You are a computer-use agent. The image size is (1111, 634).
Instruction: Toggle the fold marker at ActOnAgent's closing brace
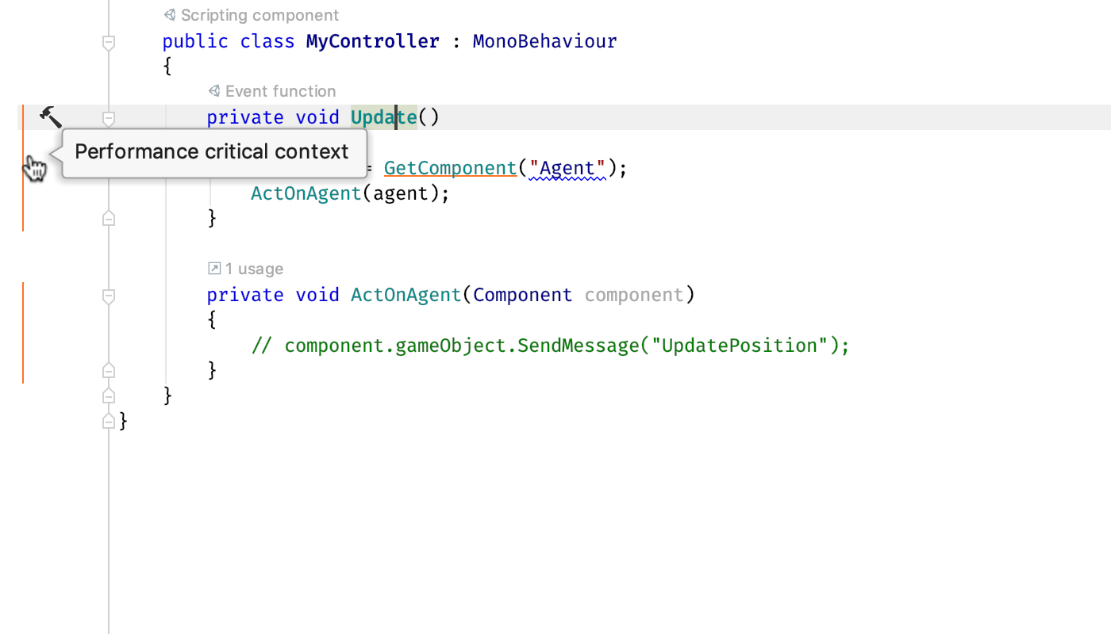click(x=109, y=370)
